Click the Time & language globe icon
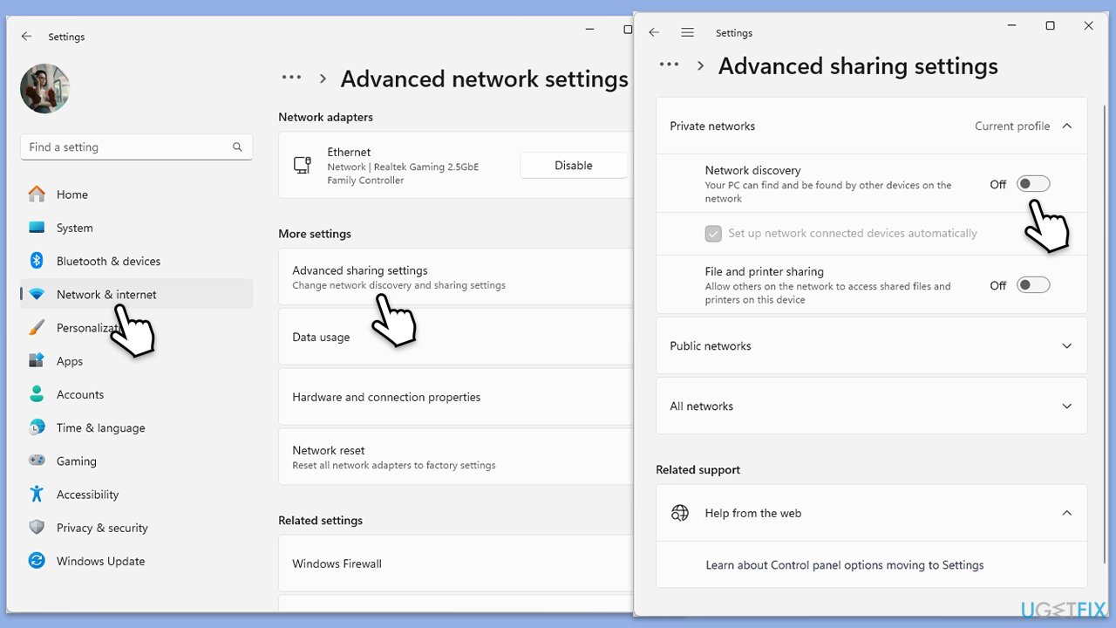 37,427
